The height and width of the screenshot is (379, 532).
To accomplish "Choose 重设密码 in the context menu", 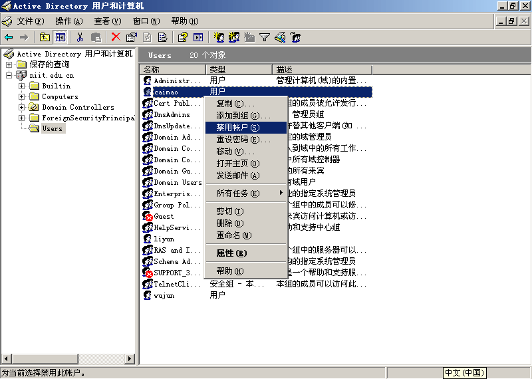I will 237,139.
